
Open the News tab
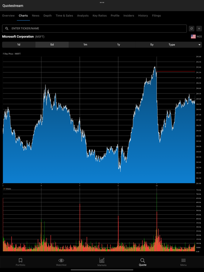pyautogui.click(x=35, y=16)
